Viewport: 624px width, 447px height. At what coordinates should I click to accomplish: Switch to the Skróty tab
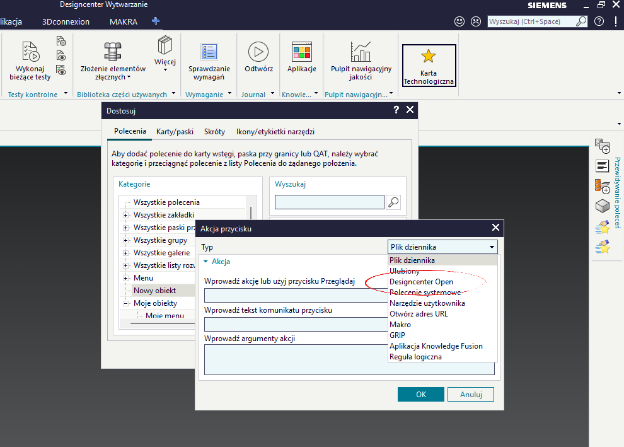(214, 132)
